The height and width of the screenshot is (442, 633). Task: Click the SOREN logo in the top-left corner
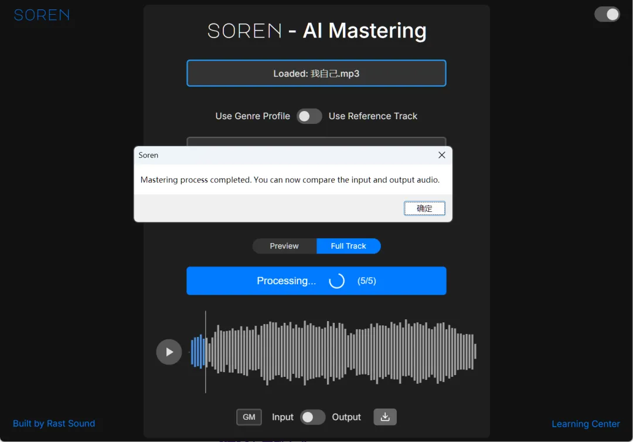(42, 15)
